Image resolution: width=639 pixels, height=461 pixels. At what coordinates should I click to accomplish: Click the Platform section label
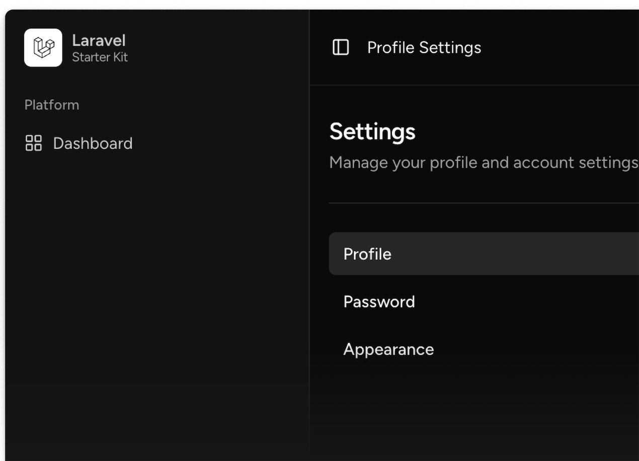(x=52, y=105)
